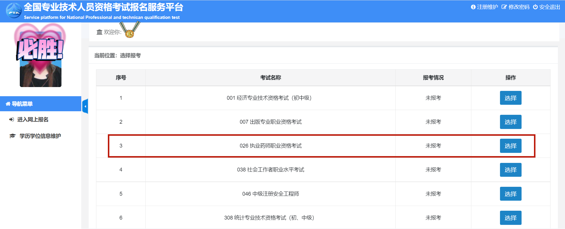Click the sign-in arrow icon for 进入网上报名
Screen dimensions: 565x229
tap(12, 120)
